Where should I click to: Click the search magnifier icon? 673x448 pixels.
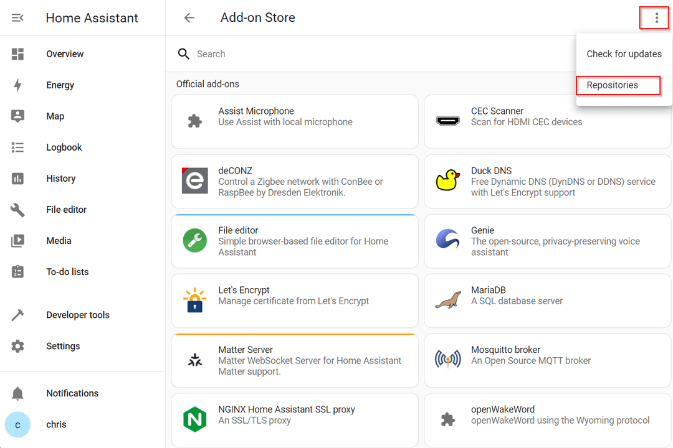click(184, 54)
